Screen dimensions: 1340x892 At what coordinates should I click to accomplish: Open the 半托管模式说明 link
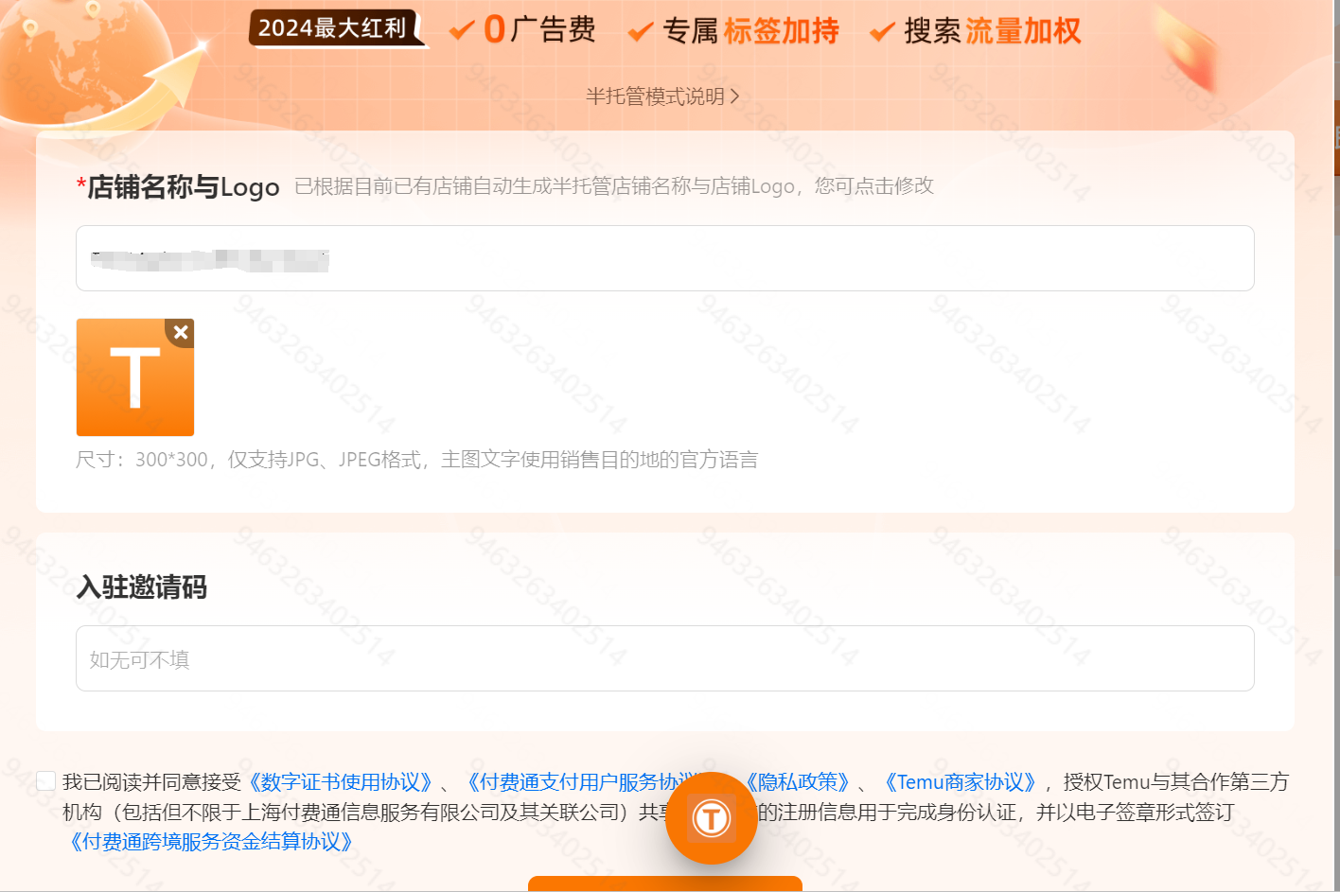click(x=662, y=96)
